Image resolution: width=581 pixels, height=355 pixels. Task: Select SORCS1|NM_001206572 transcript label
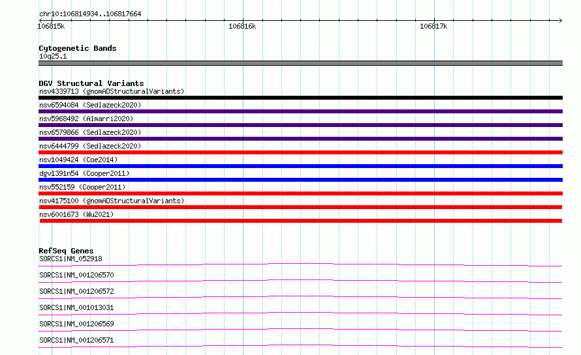(76, 291)
